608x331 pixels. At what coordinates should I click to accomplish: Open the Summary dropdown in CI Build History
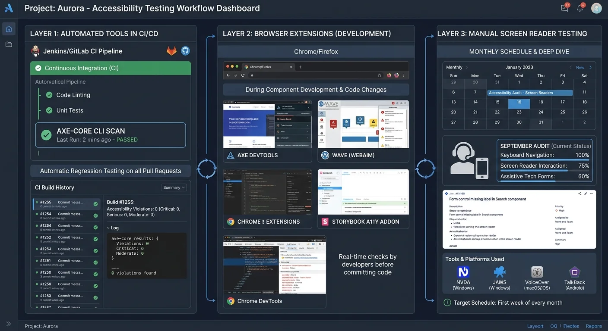174,187
